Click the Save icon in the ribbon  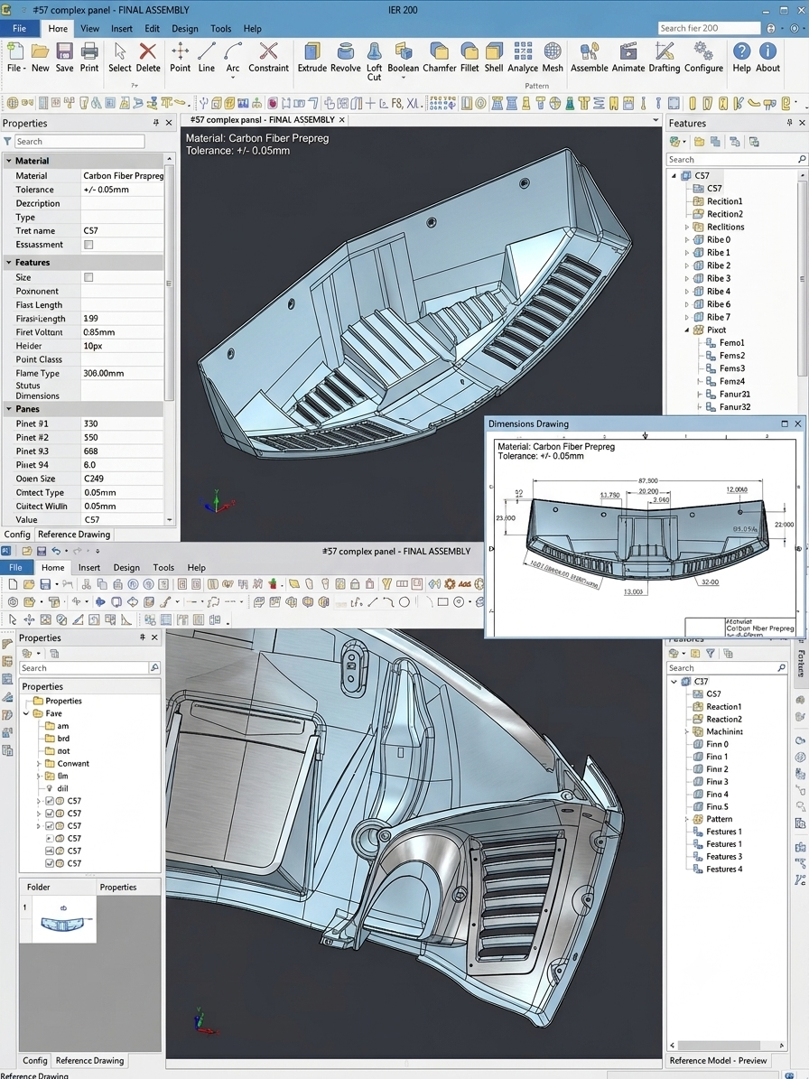pos(65,51)
